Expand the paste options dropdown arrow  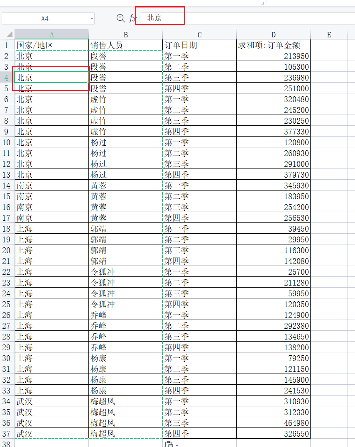click(177, 445)
